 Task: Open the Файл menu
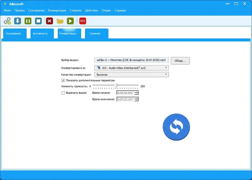[7, 10]
